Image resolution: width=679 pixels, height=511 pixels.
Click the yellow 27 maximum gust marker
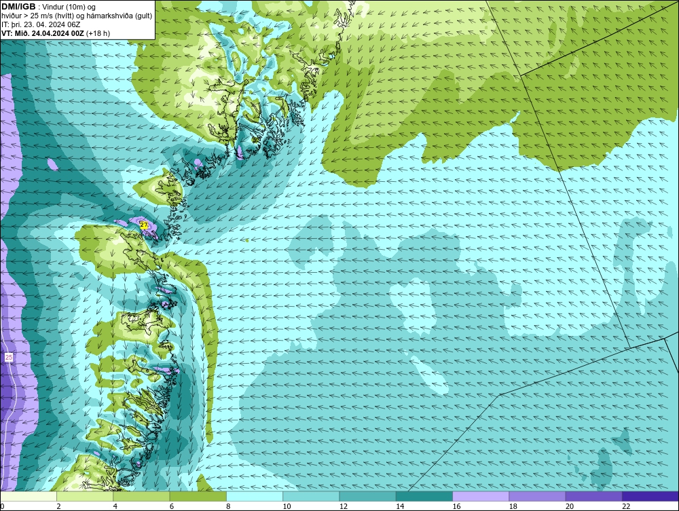144,225
